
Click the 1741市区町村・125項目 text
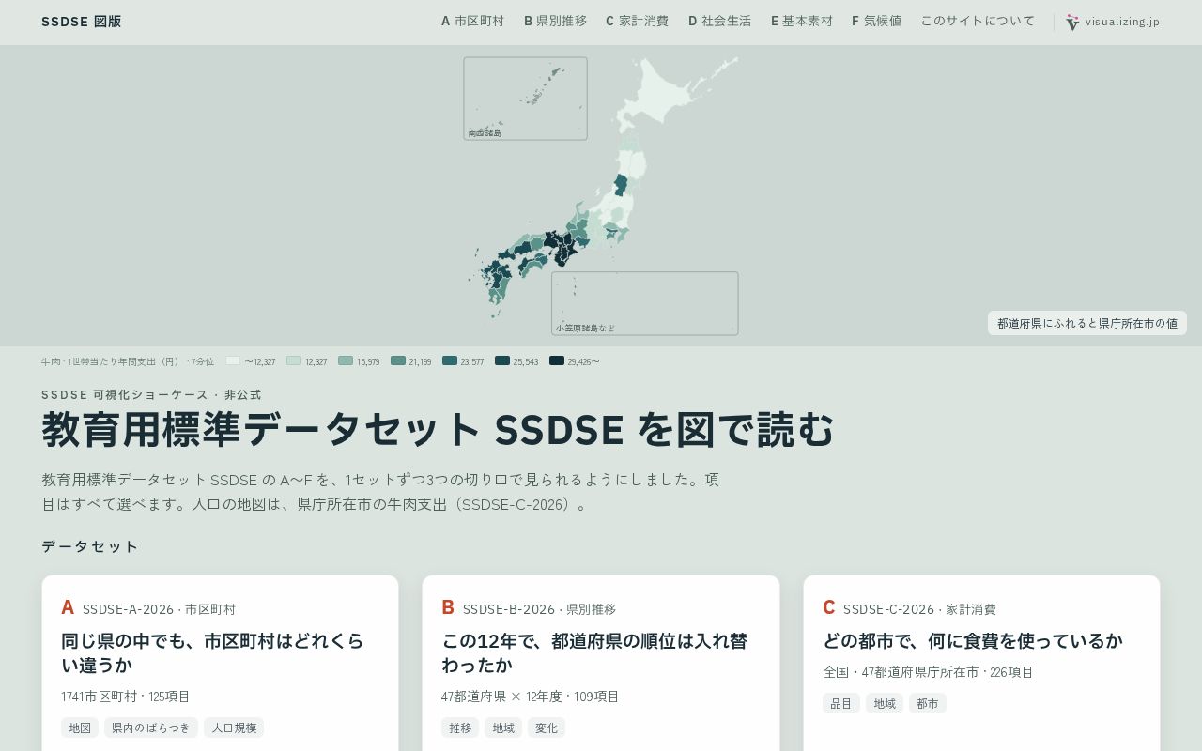(126, 697)
